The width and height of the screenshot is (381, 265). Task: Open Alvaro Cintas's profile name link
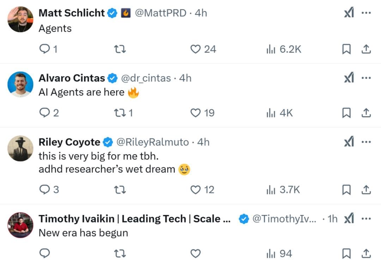(72, 78)
